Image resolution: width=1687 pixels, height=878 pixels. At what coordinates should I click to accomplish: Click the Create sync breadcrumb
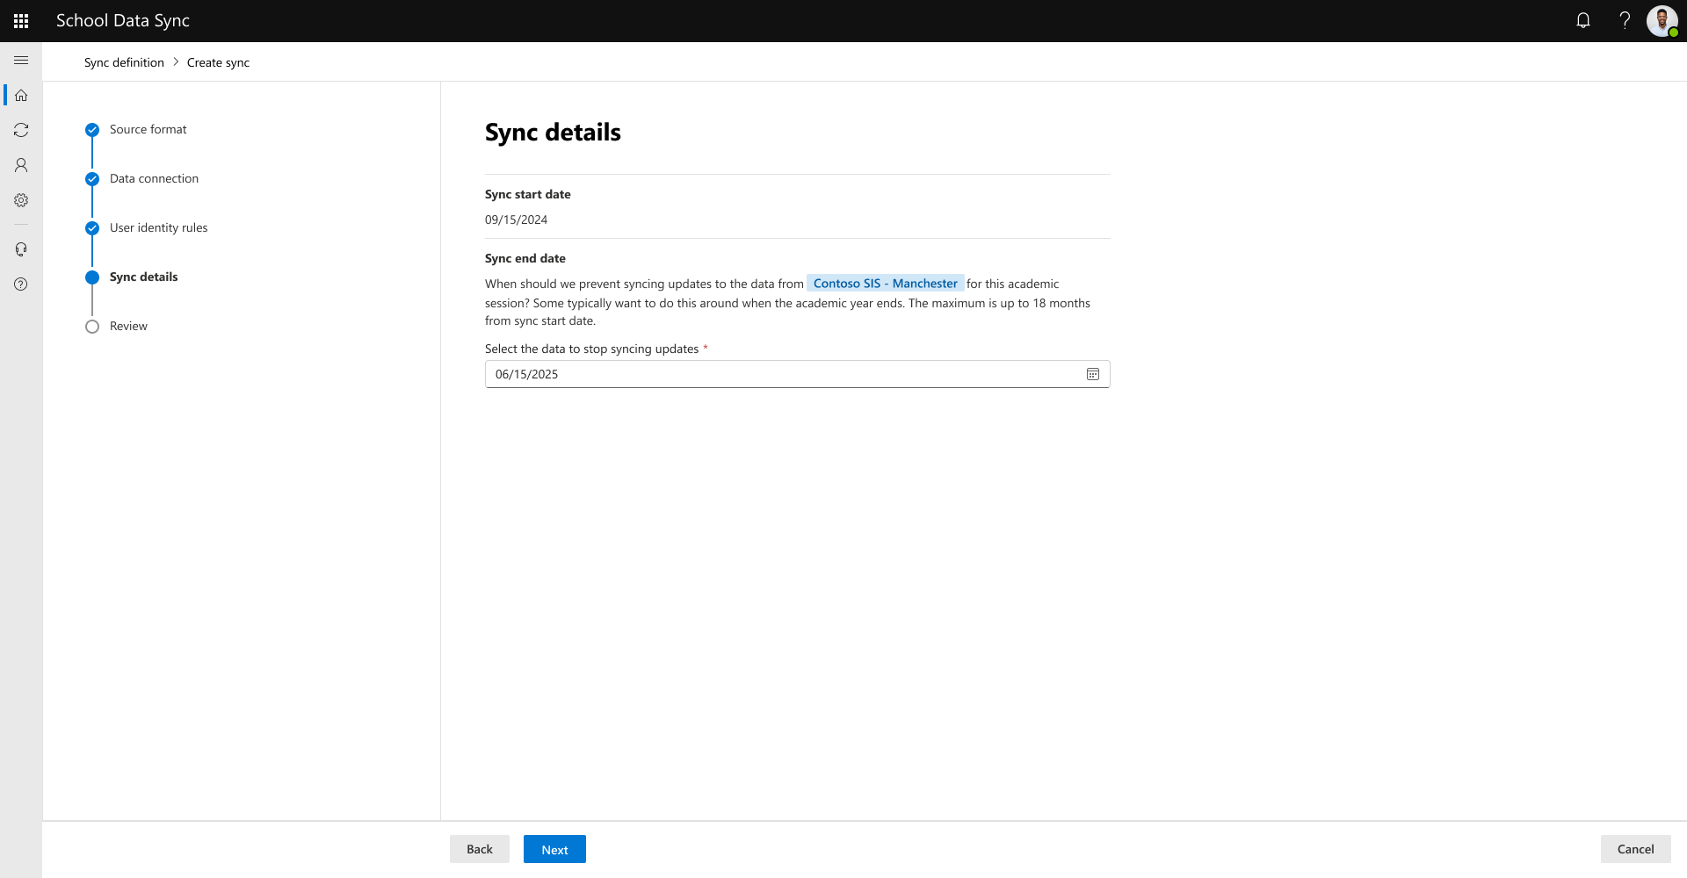(218, 62)
